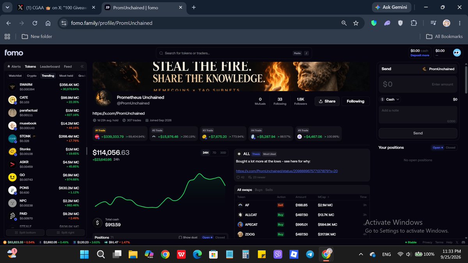This screenshot has height=263, width=468.
Task: Click the Split right button
Action: [65, 233]
